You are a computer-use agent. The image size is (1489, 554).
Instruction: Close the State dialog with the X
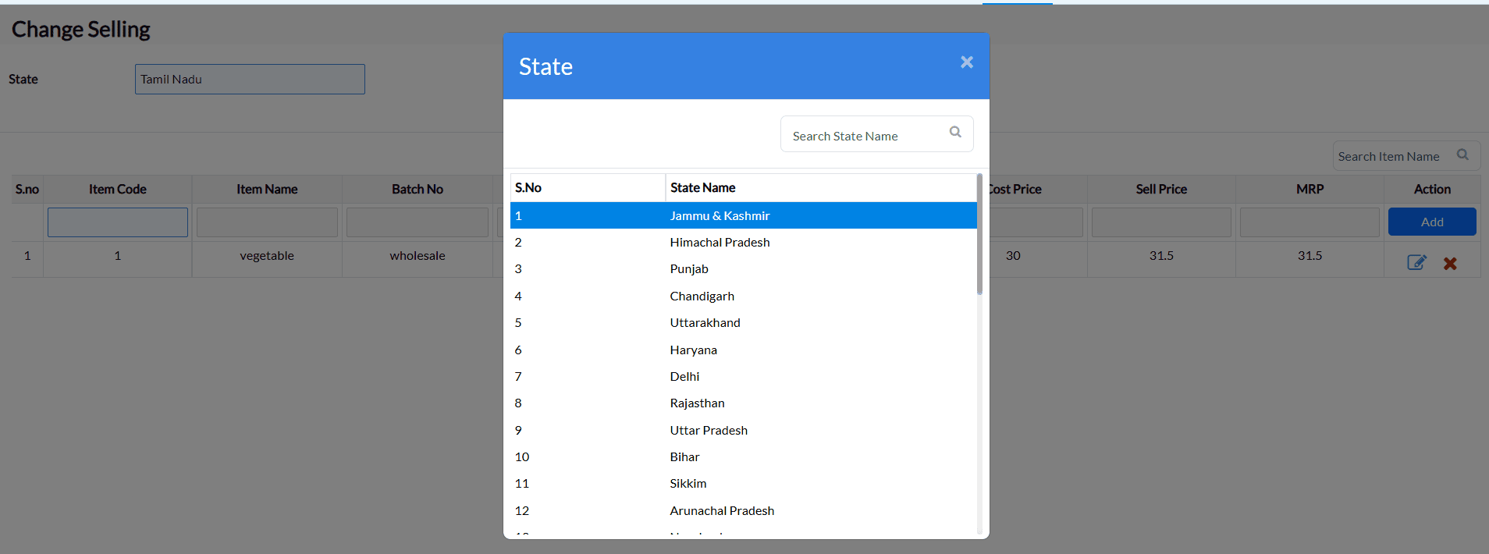[x=966, y=62]
